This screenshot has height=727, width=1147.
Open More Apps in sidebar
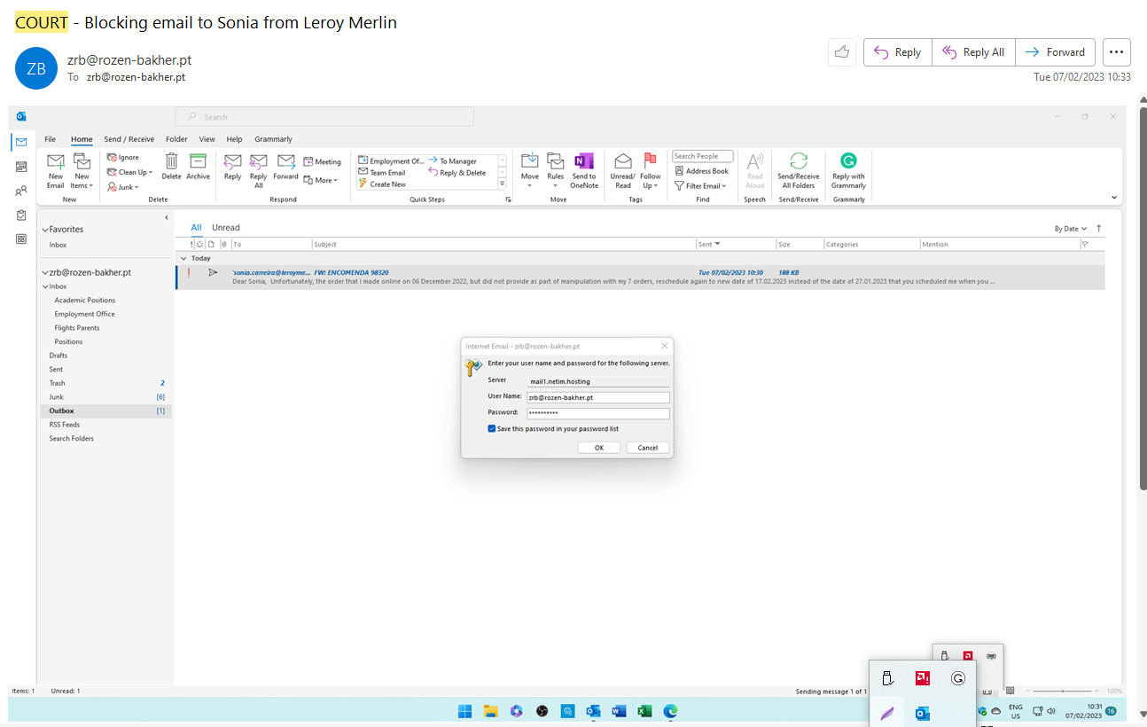pos(21,238)
